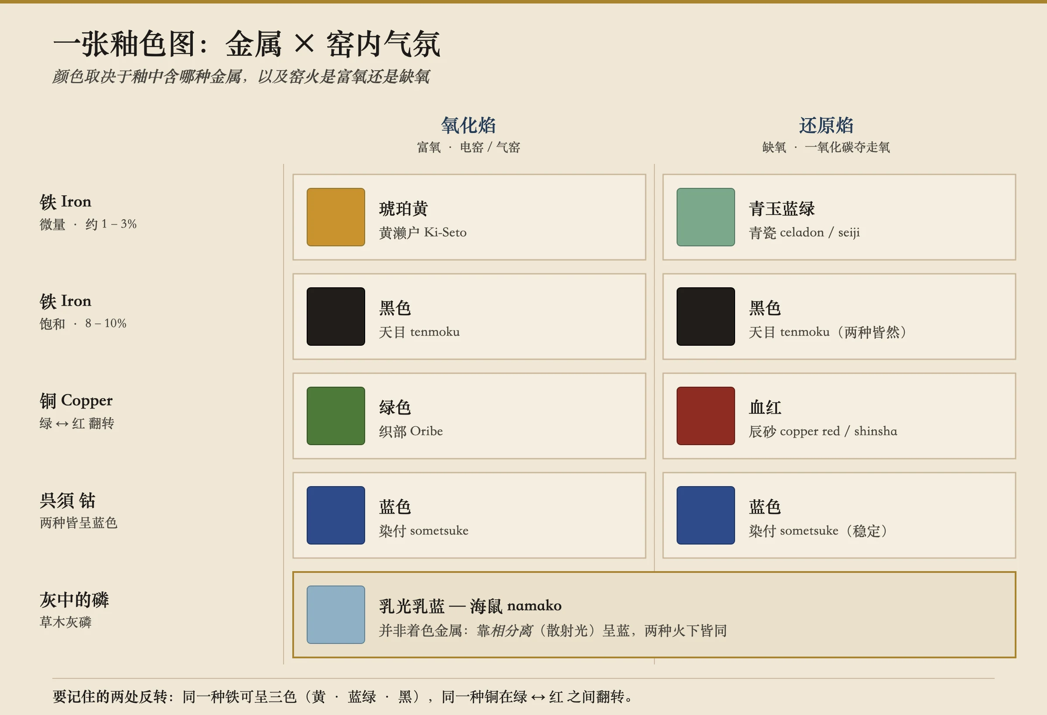Click the black swatch beside 天目 tenmoku under 氧化焰
This screenshot has height=715, width=1047.
[335, 317]
